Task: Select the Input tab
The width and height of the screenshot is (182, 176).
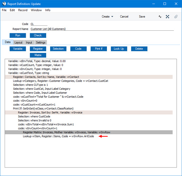Action: coord(29,42)
